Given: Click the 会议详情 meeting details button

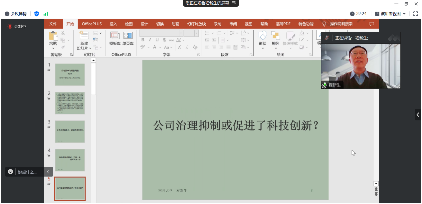Looking at the screenshot, I should pos(16,14).
